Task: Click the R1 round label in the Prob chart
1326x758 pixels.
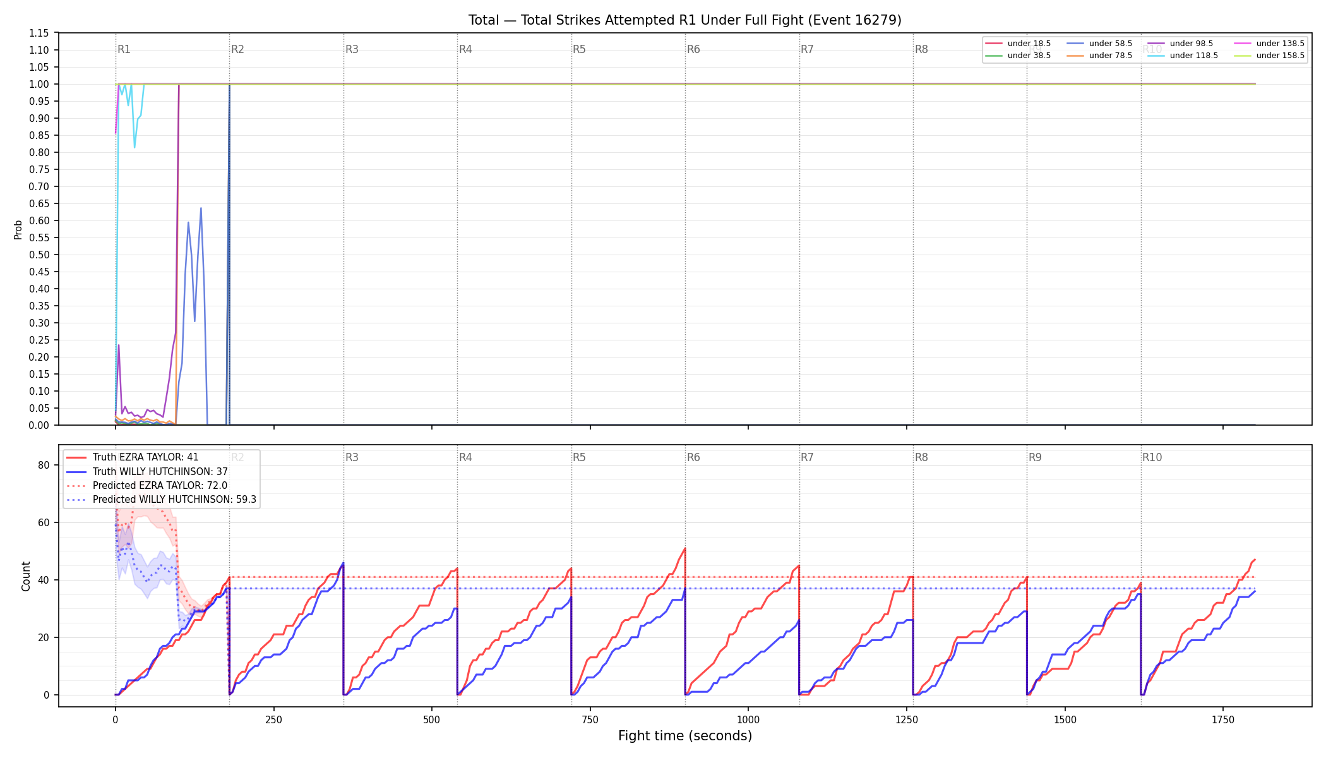Action: click(124, 49)
